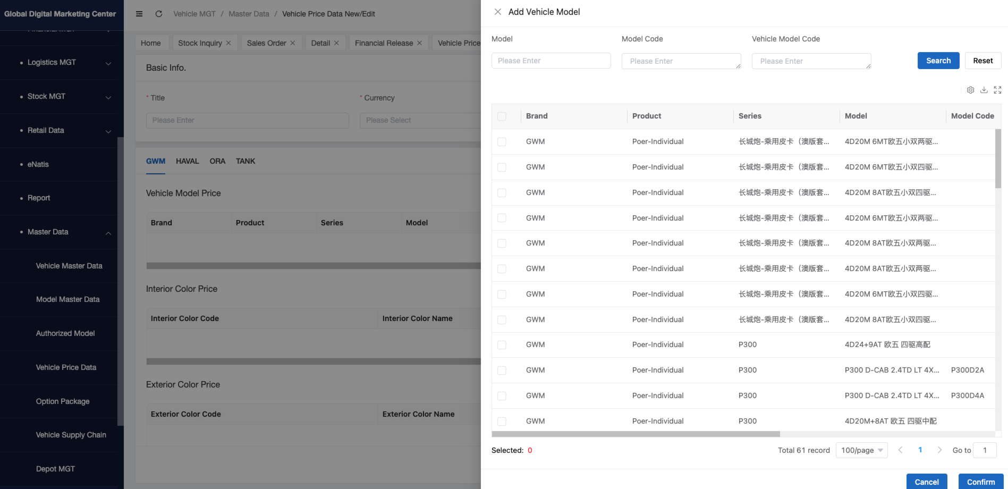The height and width of the screenshot is (489, 1008).
Task: Click the Confirm button
Action: [x=981, y=482]
